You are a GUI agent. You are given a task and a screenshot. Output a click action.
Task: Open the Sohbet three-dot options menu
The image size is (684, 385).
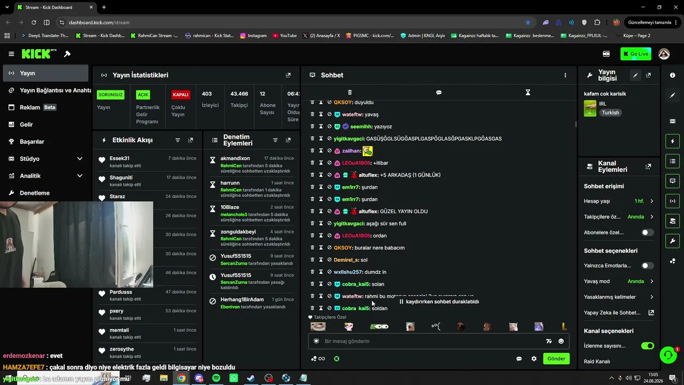click(x=565, y=75)
